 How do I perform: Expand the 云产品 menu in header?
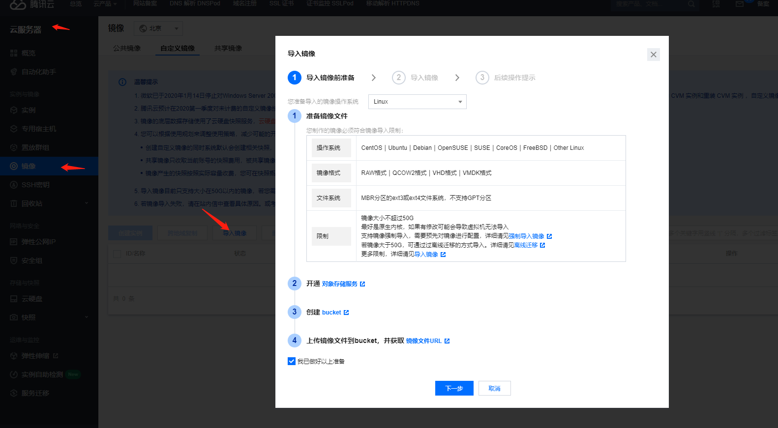tap(105, 3)
